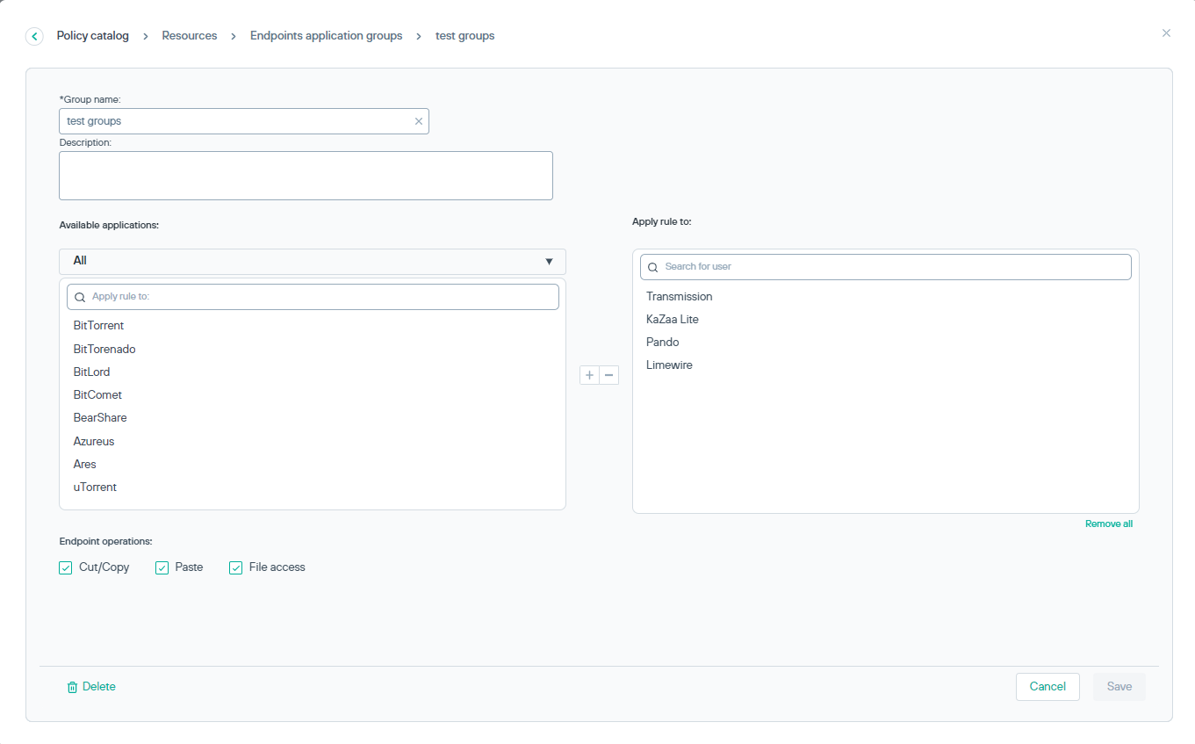Click the Save button
Screen dimensions: 1195x744
point(1119,687)
